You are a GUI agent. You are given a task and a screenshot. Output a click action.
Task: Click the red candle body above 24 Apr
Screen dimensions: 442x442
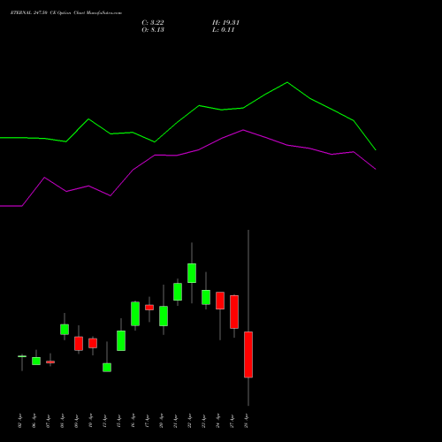coord(220,301)
